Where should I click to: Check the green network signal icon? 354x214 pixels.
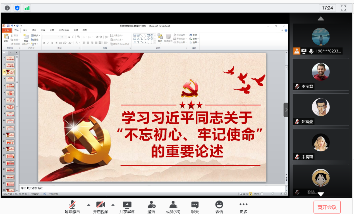tap(27, 8)
